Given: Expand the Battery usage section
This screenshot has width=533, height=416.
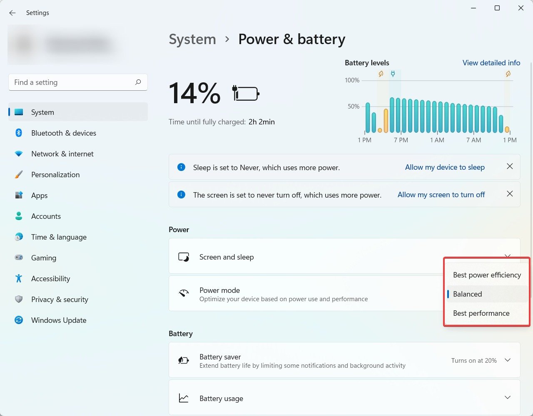Looking at the screenshot, I should [x=508, y=397].
